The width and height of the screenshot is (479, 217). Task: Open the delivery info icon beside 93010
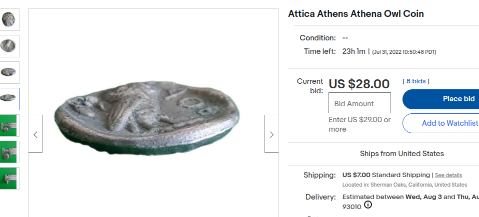368,205
